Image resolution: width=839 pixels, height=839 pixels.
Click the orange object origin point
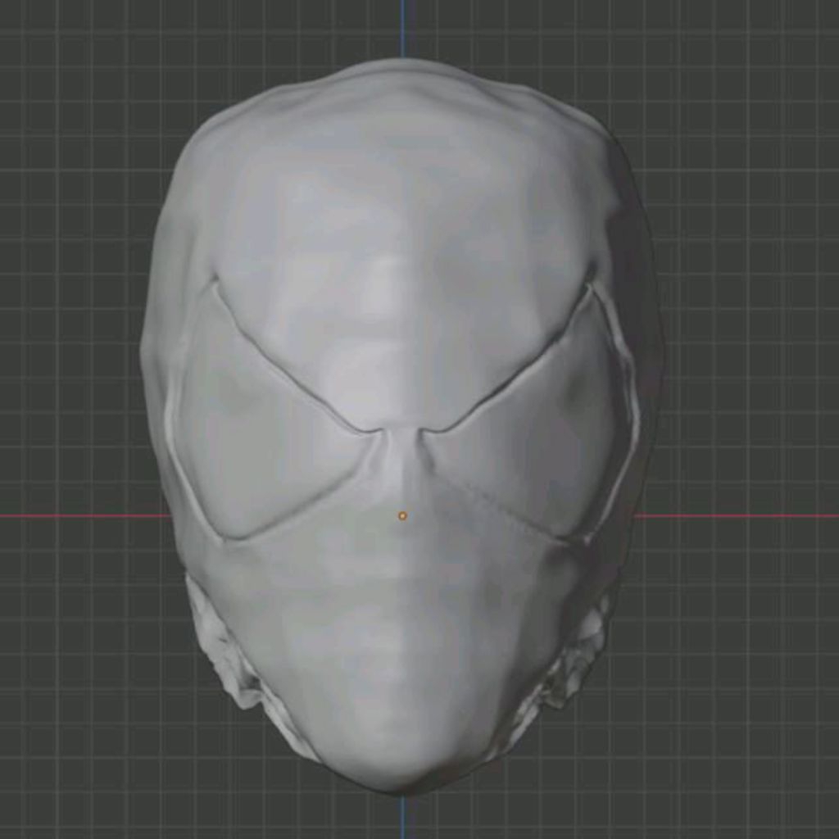click(402, 515)
